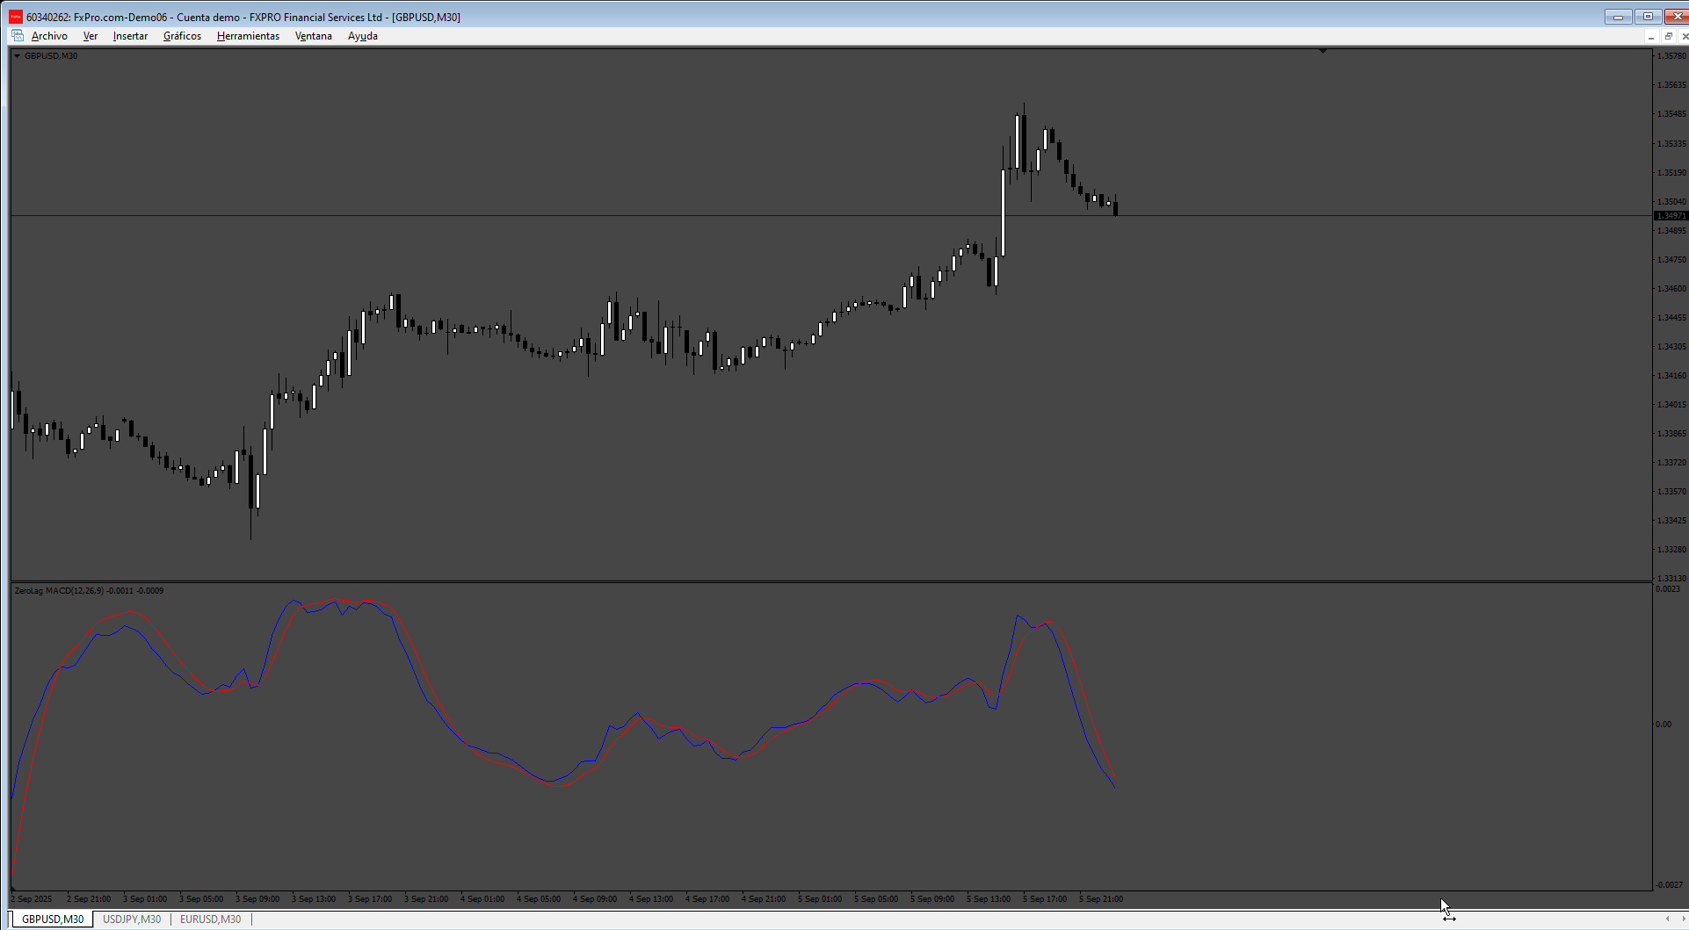Click the left tab-scroll arrow at bottom right
Viewport: 1689px width, 930px height.
click(x=1667, y=919)
